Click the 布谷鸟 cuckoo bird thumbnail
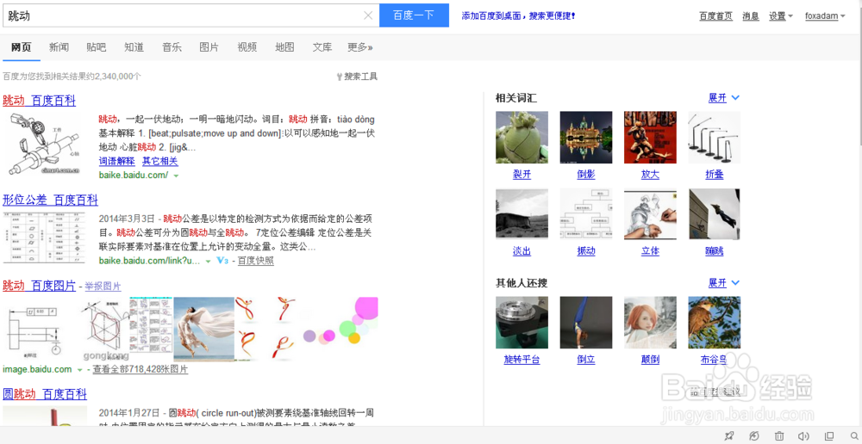 [x=714, y=323]
